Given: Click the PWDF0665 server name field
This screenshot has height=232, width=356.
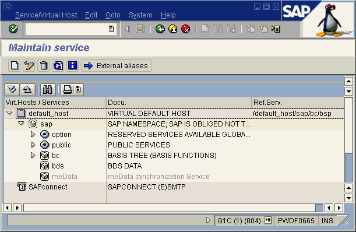Looking at the screenshot, I should pyautogui.click(x=296, y=221).
